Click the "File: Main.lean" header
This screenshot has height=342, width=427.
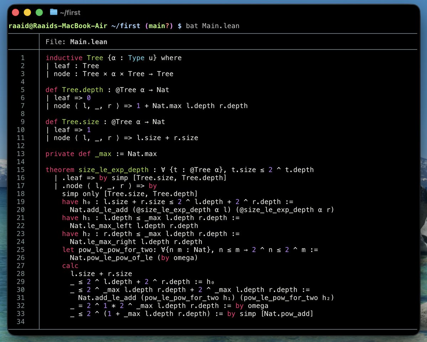click(x=76, y=42)
